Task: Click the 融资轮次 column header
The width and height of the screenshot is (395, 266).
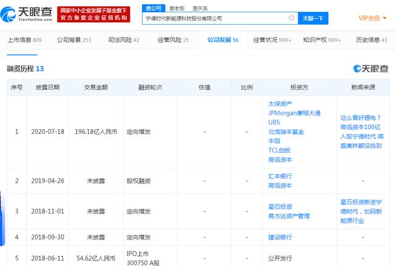Action: [x=150, y=88]
